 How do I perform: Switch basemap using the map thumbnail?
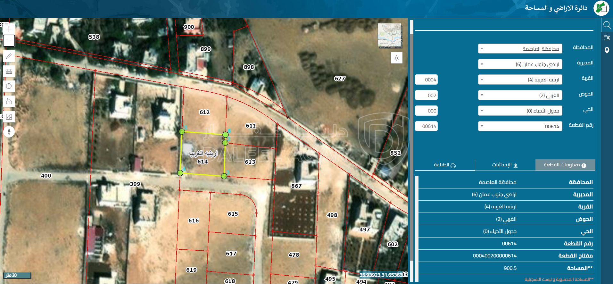coord(389,36)
